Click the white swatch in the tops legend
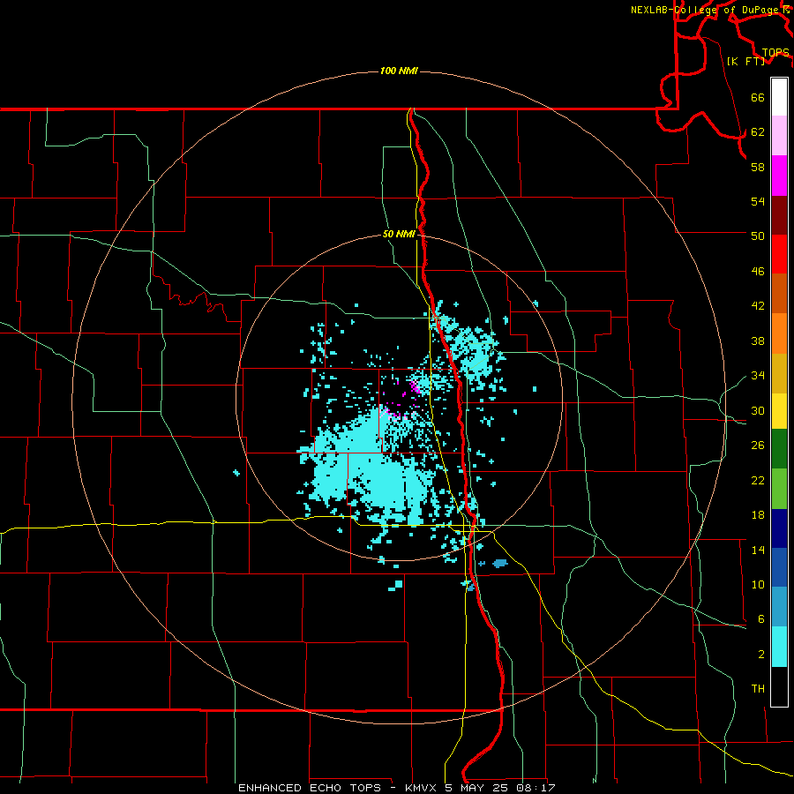794x794 pixels. tap(779, 97)
